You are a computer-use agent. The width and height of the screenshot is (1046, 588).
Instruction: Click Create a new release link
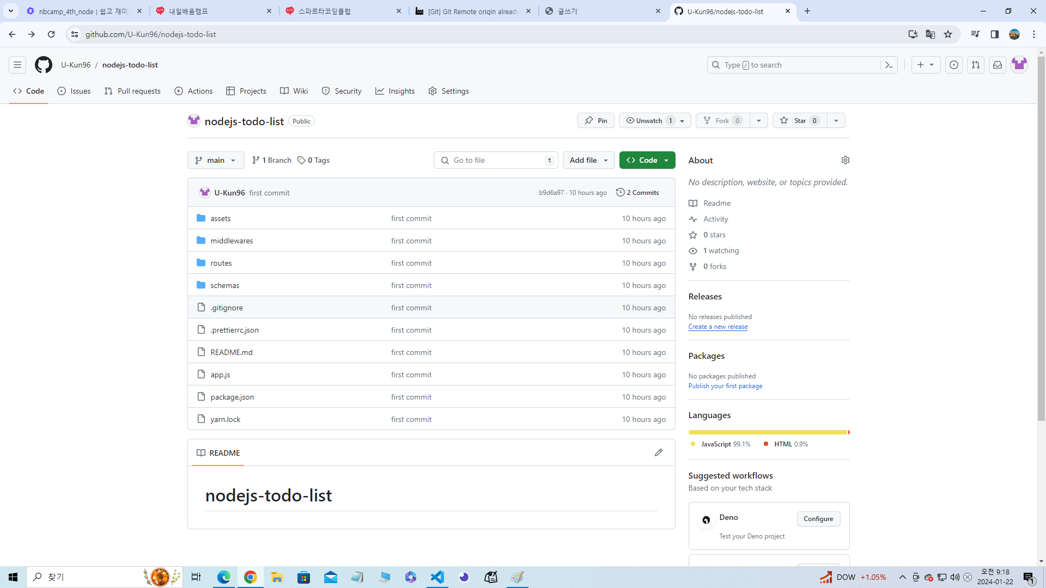[x=718, y=327]
